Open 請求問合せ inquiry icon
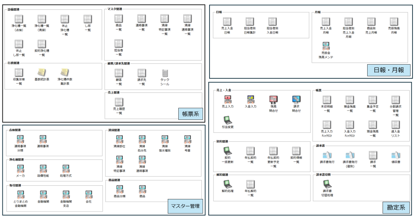 tap(296, 100)
